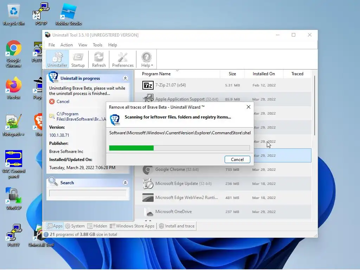Open Preferences from the toolbar

[123, 59]
